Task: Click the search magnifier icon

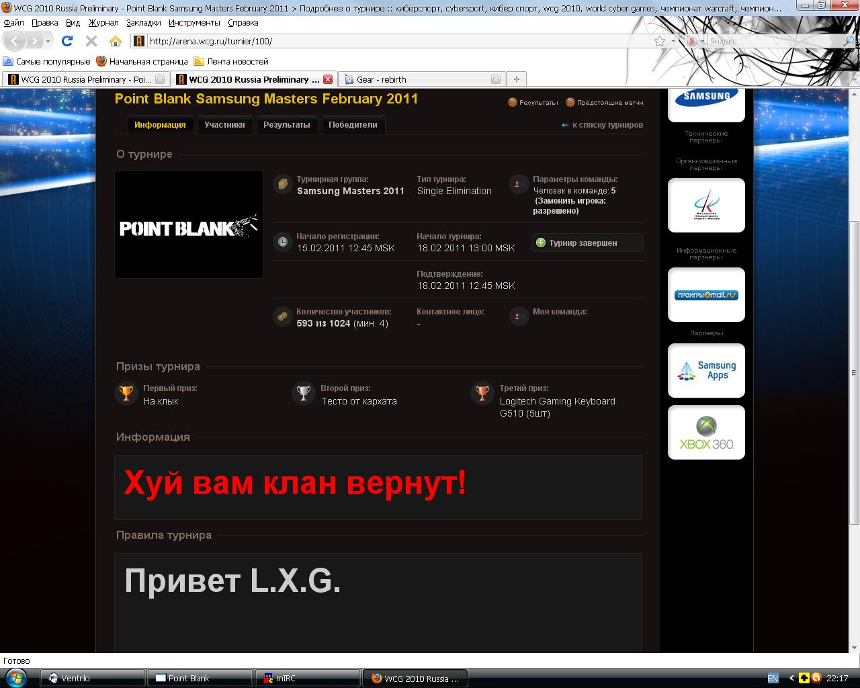Action: [x=849, y=41]
